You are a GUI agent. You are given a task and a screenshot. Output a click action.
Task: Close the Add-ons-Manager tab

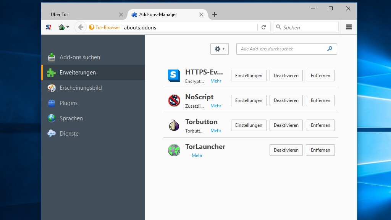[x=201, y=15]
